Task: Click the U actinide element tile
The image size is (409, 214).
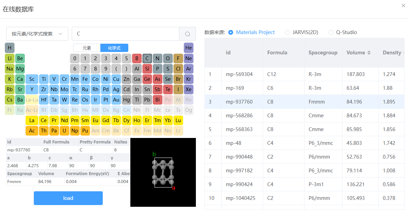Action: click(x=64, y=131)
